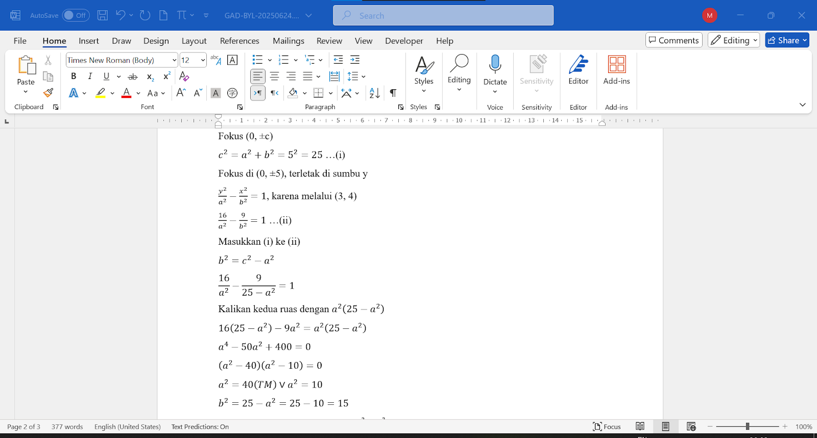Click the Page 2 of 3 indicator
Viewport: 817px width, 438px height.
pos(23,427)
